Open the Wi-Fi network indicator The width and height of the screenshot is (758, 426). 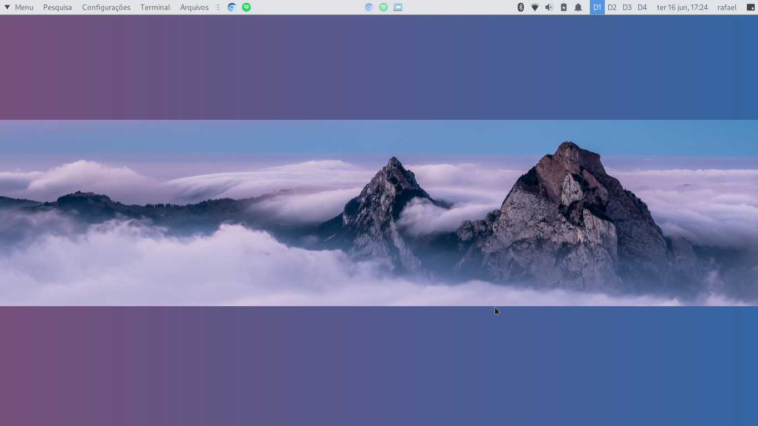(535, 7)
